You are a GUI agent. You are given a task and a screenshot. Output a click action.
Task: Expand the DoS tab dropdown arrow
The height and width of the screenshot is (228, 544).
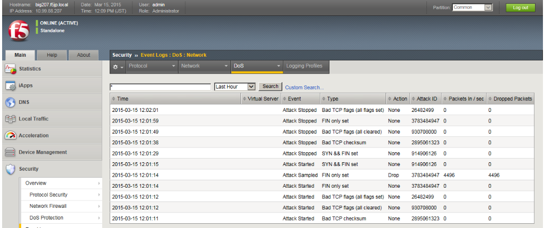click(278, 66)
